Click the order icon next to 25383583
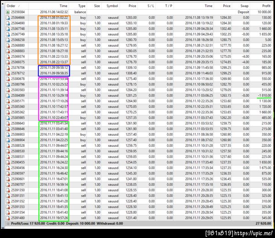The image size is (275, 238). point(8,90)
